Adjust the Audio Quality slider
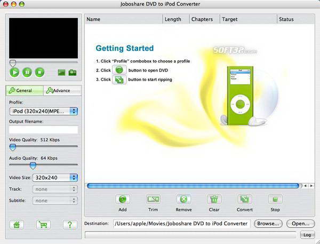The image size is (320, 244). coord(33,166)
